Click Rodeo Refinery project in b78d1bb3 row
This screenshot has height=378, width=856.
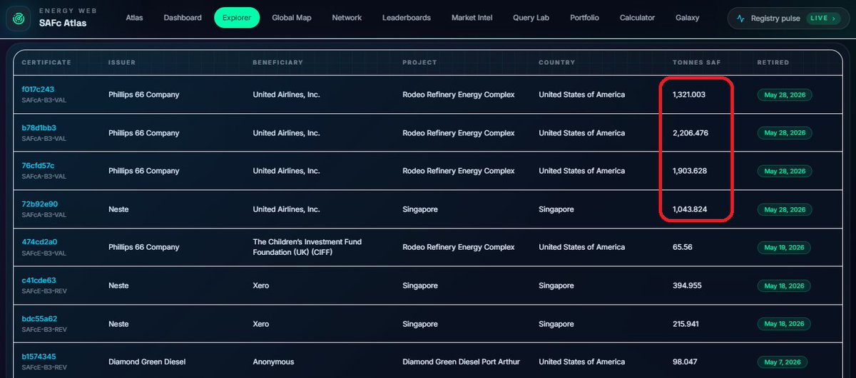coord(459,133)
